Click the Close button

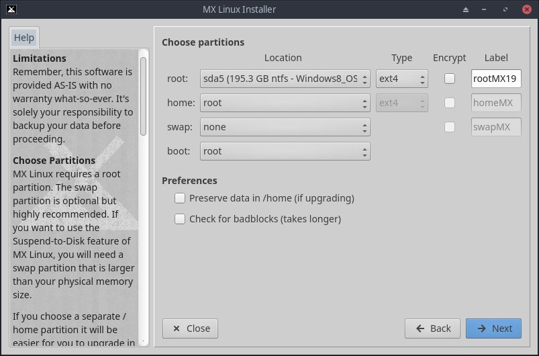[190, 328]
